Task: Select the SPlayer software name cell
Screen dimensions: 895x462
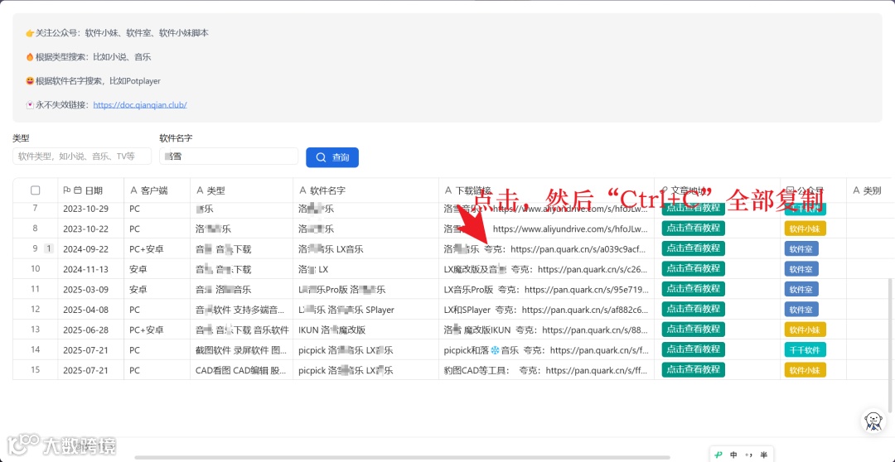Action: [x=366, y=310]
